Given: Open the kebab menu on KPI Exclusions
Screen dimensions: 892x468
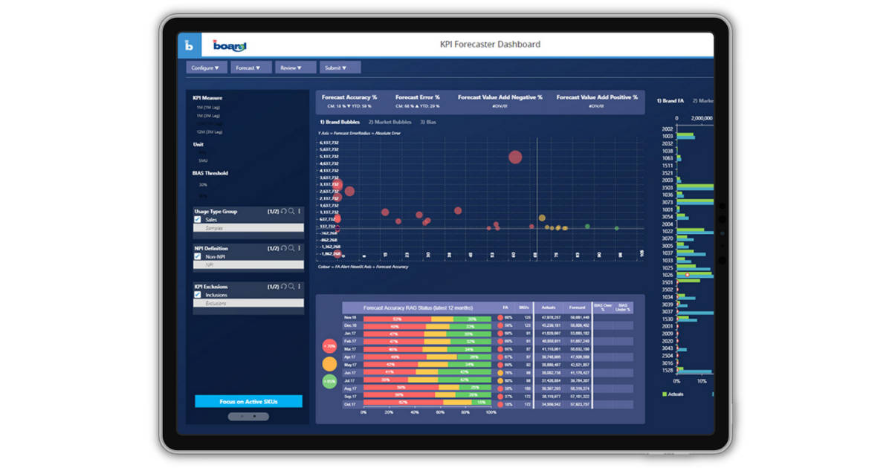Looking at the screenshot, I should (x=299, y=287).
